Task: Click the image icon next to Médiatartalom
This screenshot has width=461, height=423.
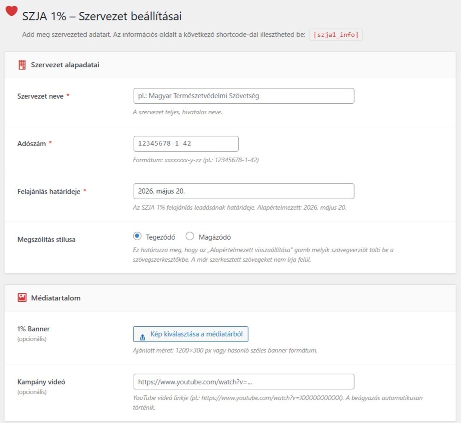Action: 22,298
